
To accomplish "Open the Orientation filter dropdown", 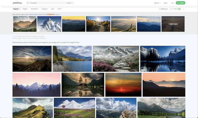I will click(x=35, y=9).
